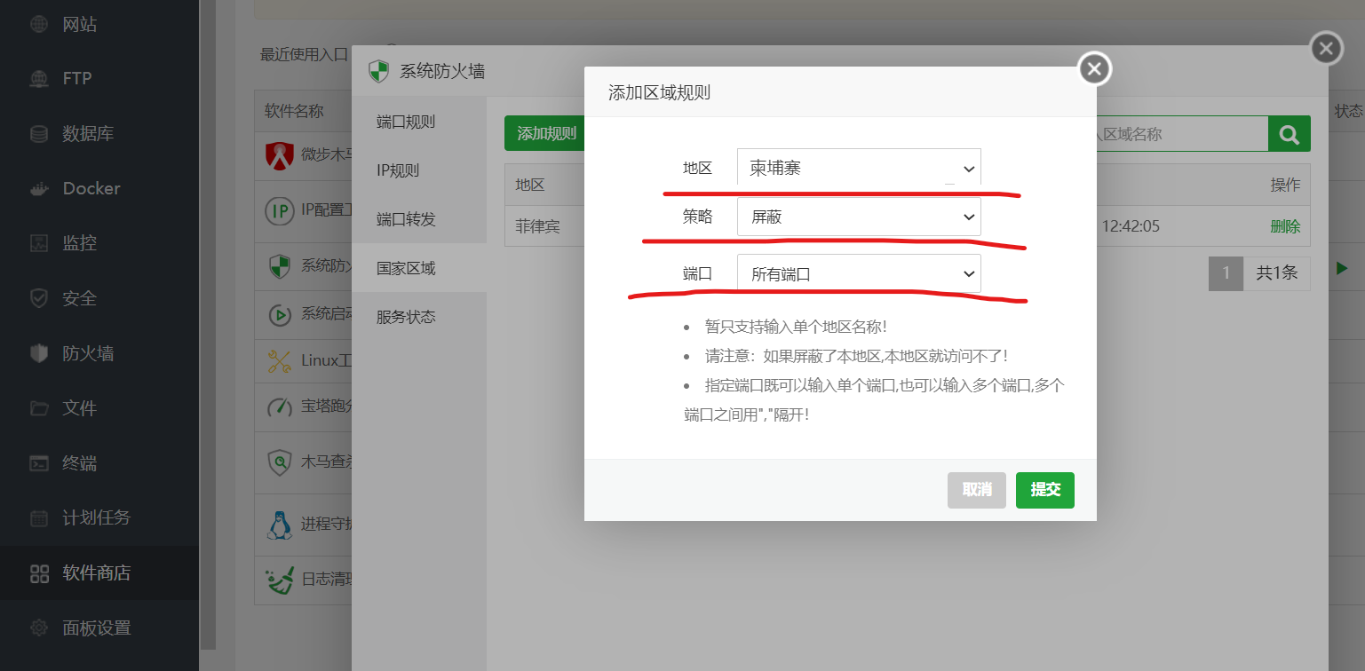Click the IP配置 app icon
Image resolution: width=1365 pixels, height=671 pixels.
(280, 210)
